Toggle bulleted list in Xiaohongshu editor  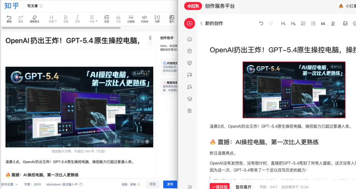(313, 23)
